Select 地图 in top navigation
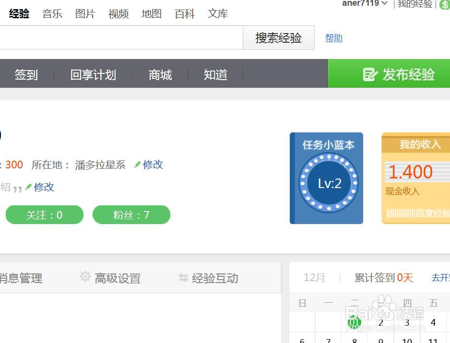 click(152, 13)
